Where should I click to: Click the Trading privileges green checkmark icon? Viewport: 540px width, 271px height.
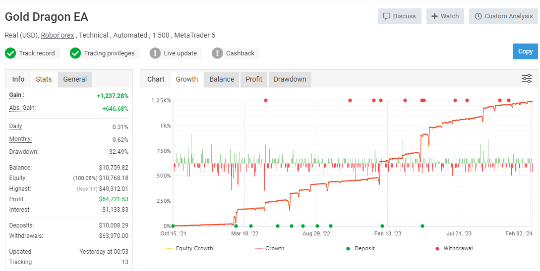(x=75, y=53)
